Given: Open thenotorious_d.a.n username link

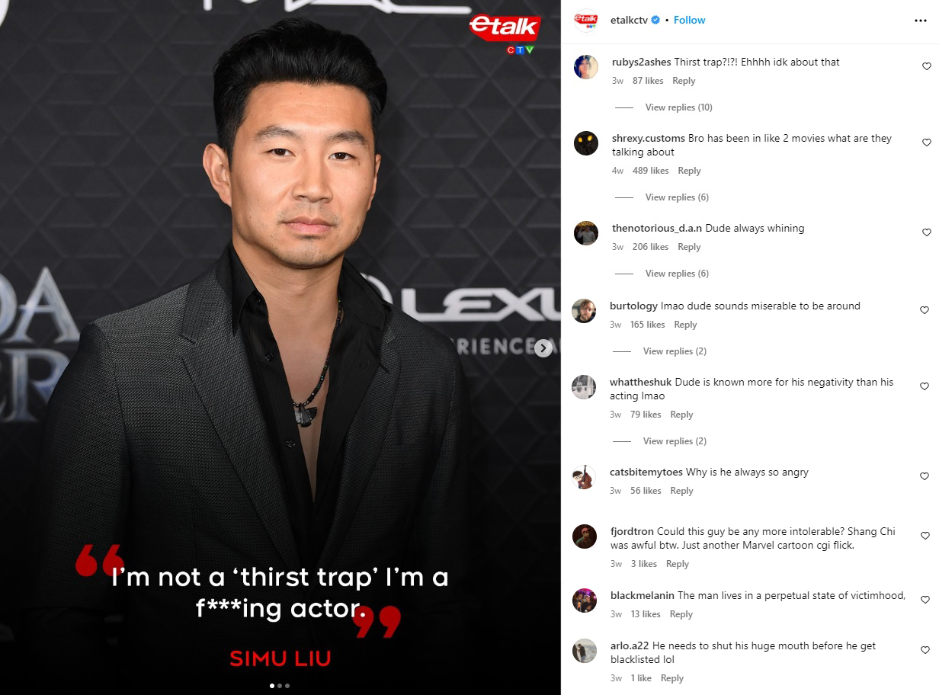Looking at the screenshot, I should point(657,228).
